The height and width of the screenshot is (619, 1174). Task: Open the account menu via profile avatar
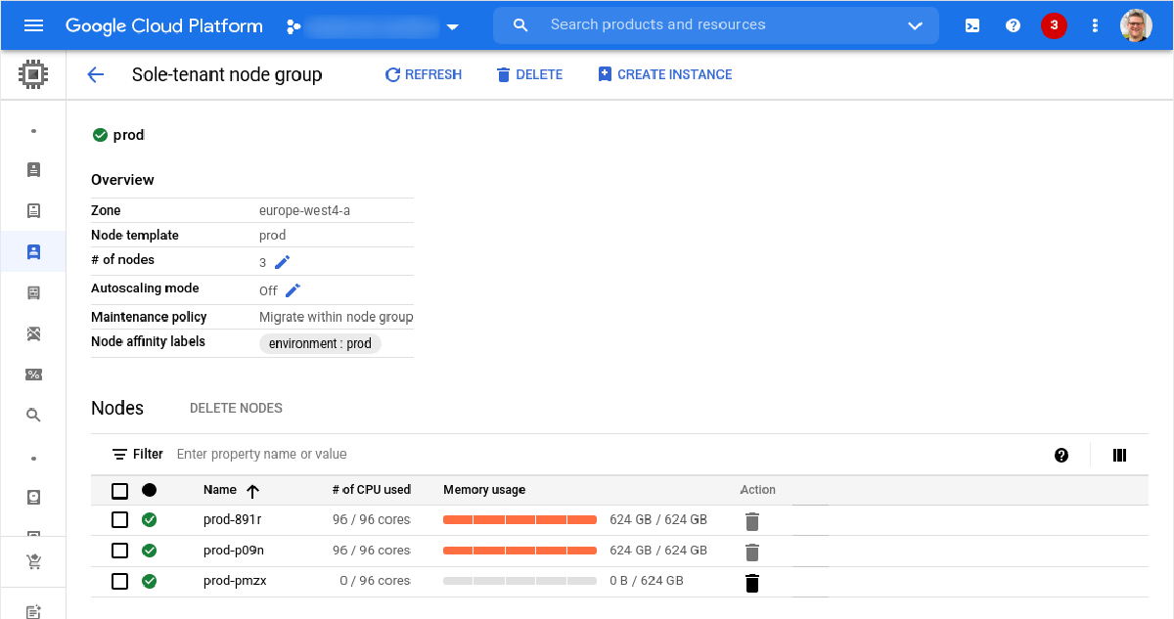point(1136,25)
